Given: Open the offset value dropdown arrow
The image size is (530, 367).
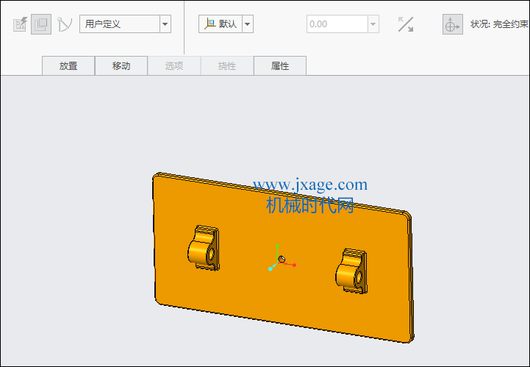Looking at the screenshot, I should [x=373, y=24].
